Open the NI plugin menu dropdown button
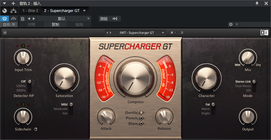 5,32
